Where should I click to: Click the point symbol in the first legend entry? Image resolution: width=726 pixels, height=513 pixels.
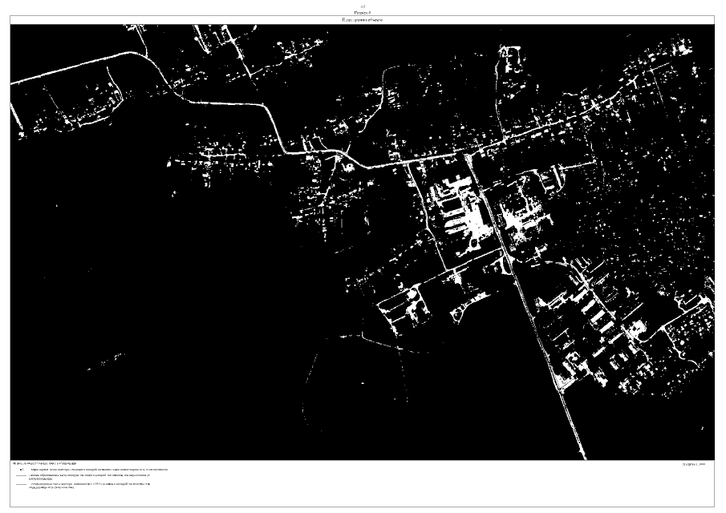point(22,470)
